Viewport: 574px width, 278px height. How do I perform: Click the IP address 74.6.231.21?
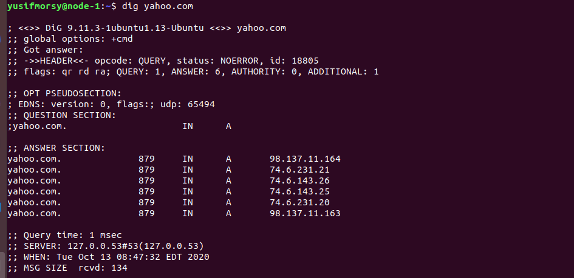(x=300, y=170)
